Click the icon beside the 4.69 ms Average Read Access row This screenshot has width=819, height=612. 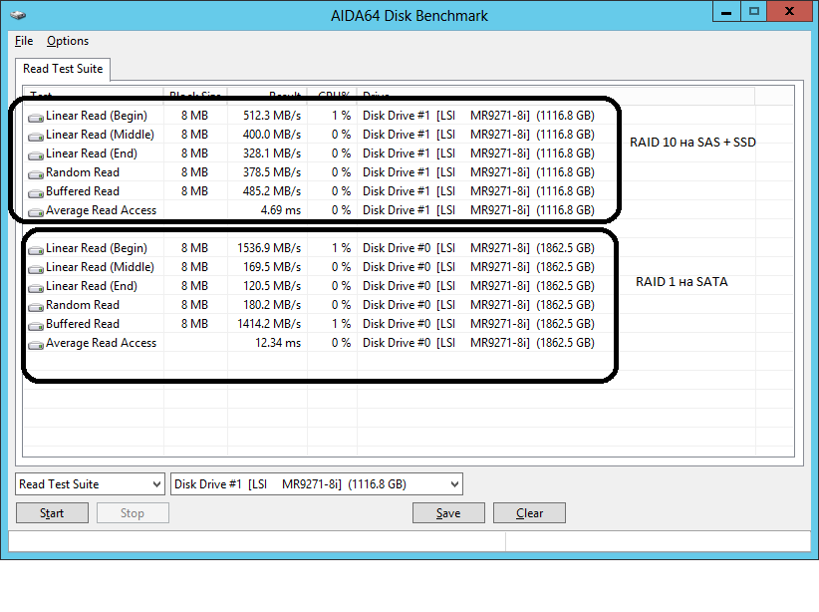[36, 211]
